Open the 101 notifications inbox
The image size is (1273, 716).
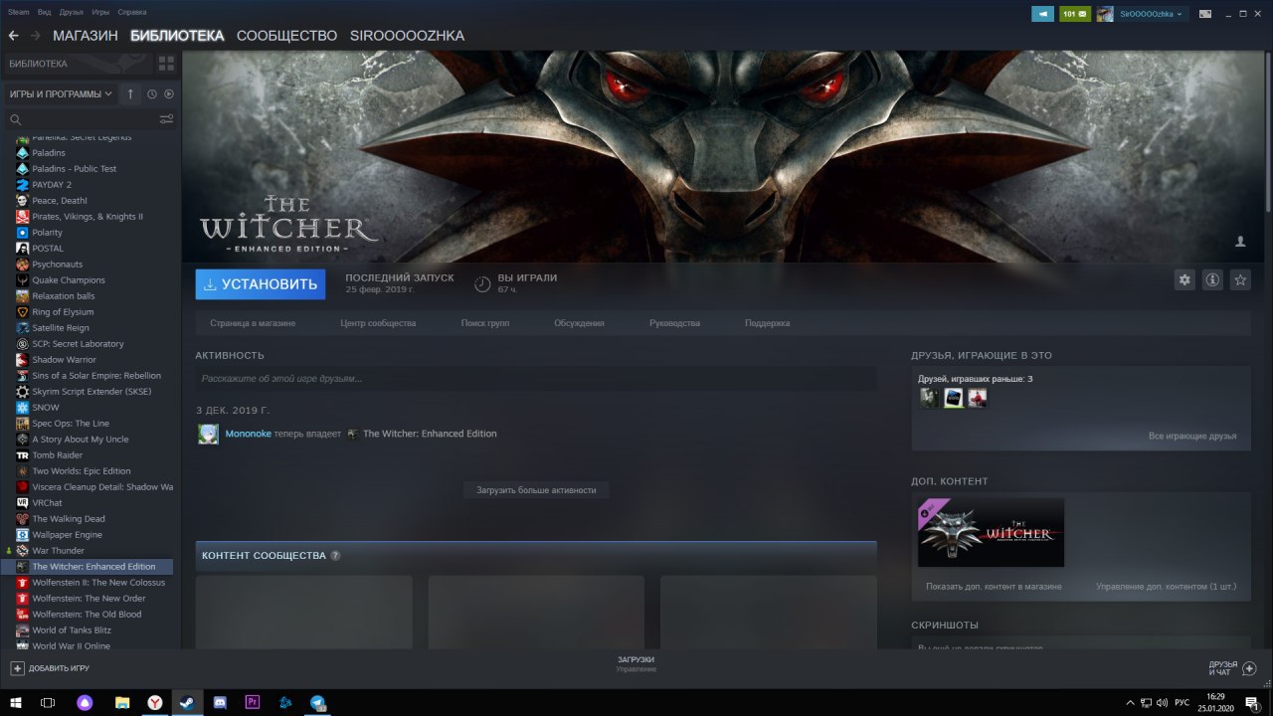click(x=1075, y=14)
